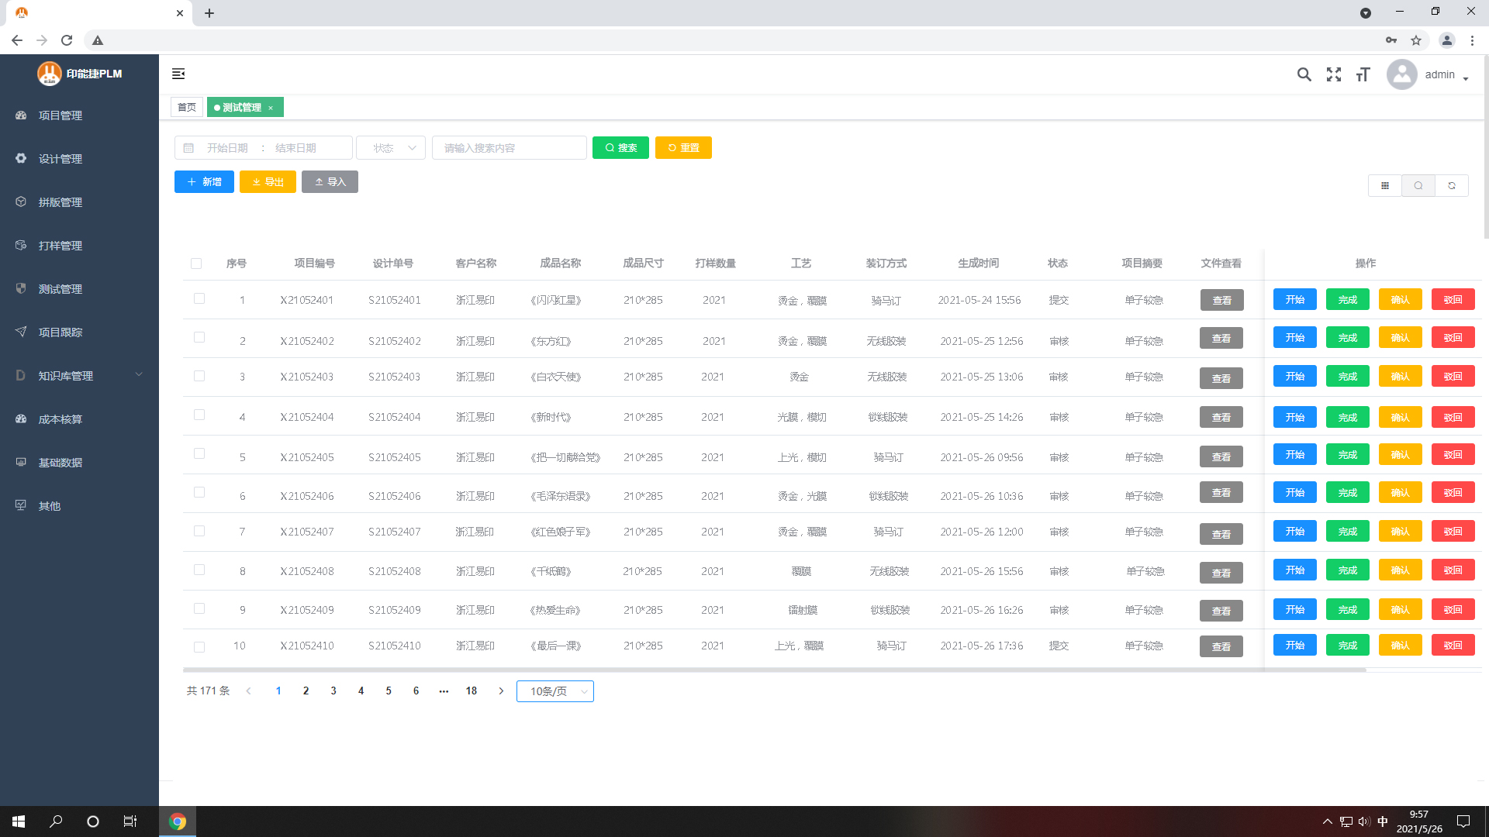Click the 请输入搜索内容 search input field
The width and height of the screenshot is (1489, 837).
pyautogui.click(x=510, y=148)
